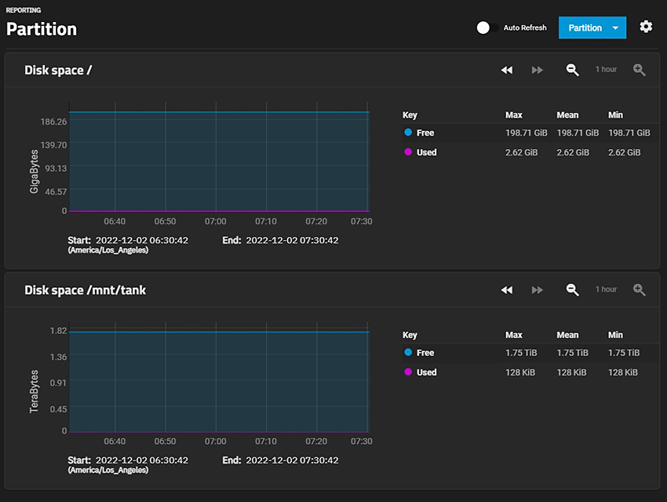This screenshot has height=502, width=667.
Task: Click the 186.26 y-axis value
Action: [53, 122]
